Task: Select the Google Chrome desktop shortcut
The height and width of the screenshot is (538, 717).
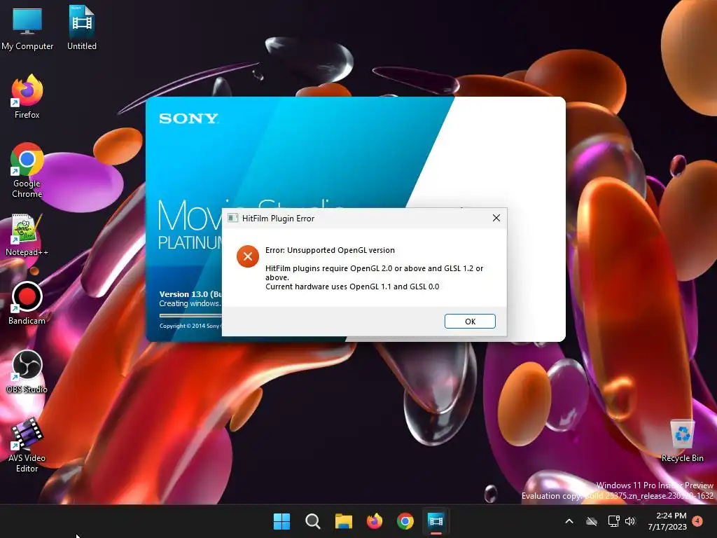Action: pyautogui.click(x=27, y=170)
